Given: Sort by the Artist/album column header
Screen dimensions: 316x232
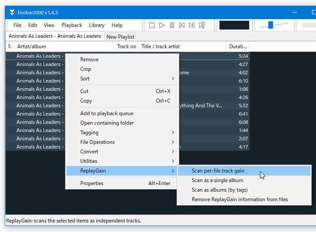Looking at the screenshot, I should point(64,47).
